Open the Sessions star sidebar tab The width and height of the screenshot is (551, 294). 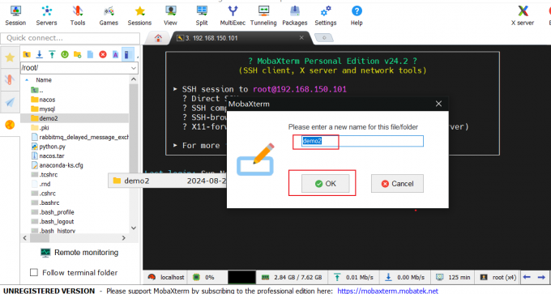tap(10, 58)
